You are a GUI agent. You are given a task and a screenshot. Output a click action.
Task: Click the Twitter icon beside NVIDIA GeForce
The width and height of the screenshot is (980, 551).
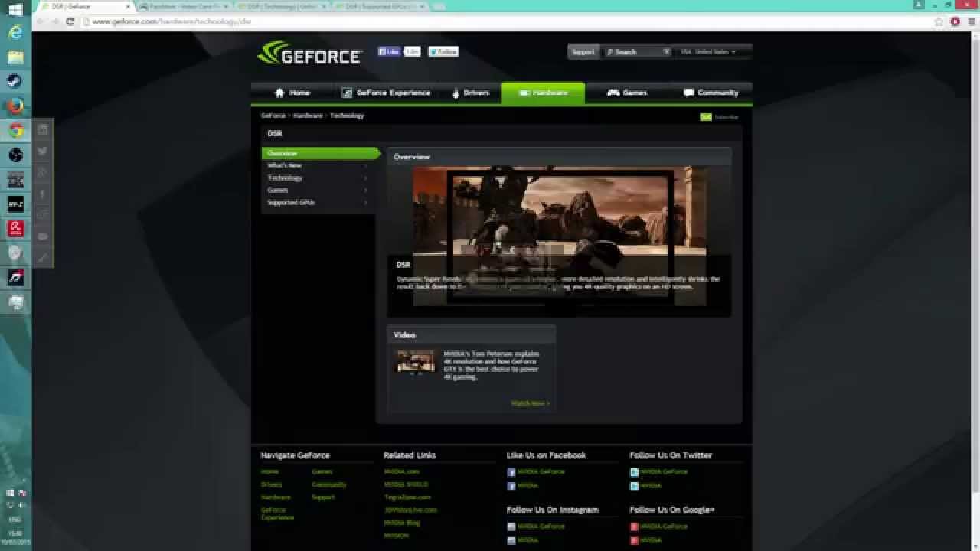point(634,472)
